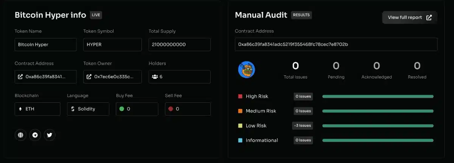Click the Total Issues count

pos(295,66)
